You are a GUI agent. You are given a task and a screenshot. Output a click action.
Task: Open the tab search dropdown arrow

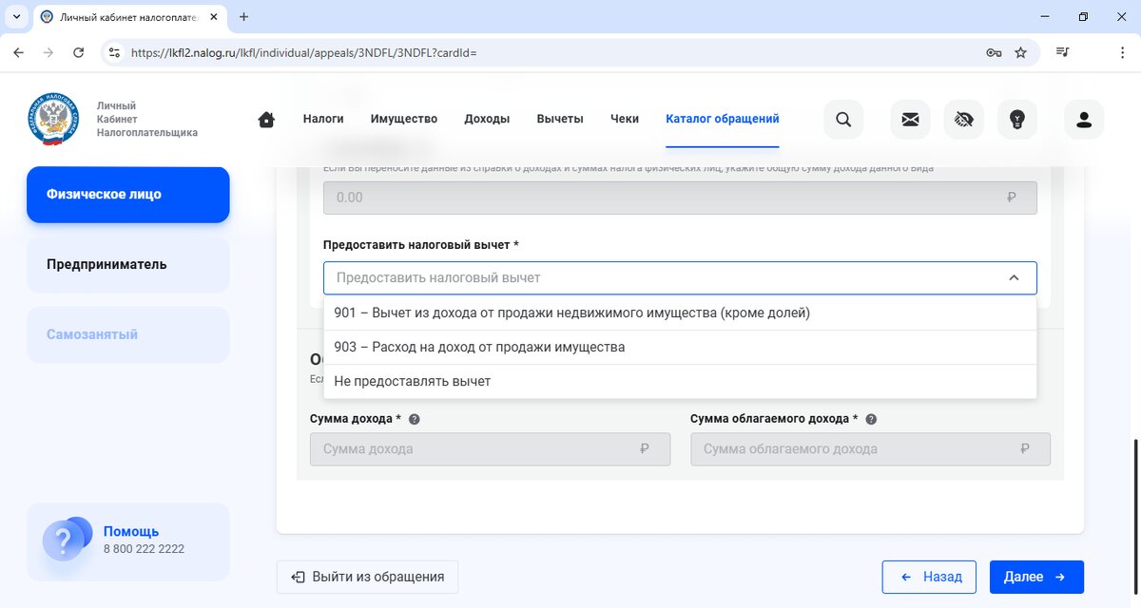pos(16,17)
